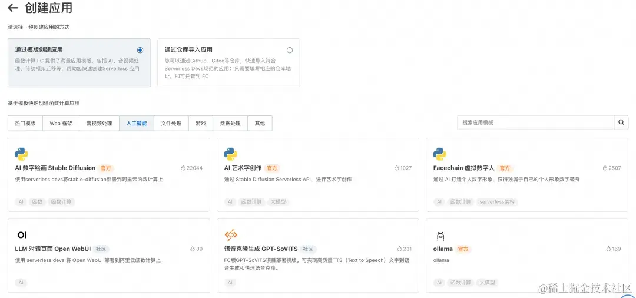Select the 通过仓库导入应用 option card
The image size is (636, 298).
(x=228, y=62)
